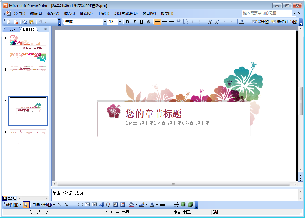Toggle Italic text formatting
Screen dimensions: 305x218
tap(134, 22)
